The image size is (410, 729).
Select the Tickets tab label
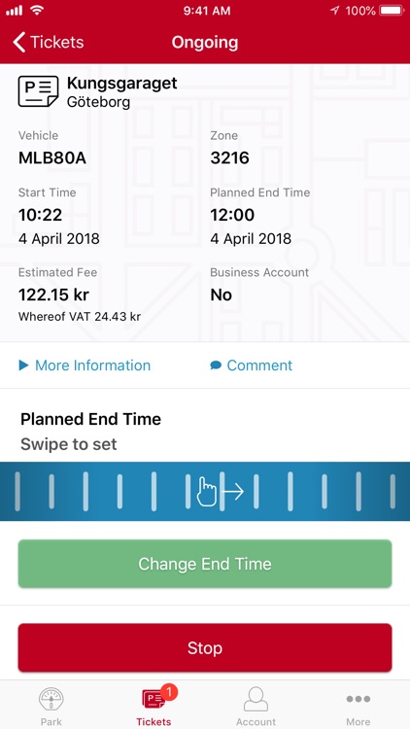point(154,721)
